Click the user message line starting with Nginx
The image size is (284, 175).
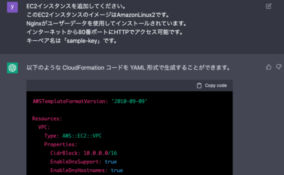click(x=106, y=23)
